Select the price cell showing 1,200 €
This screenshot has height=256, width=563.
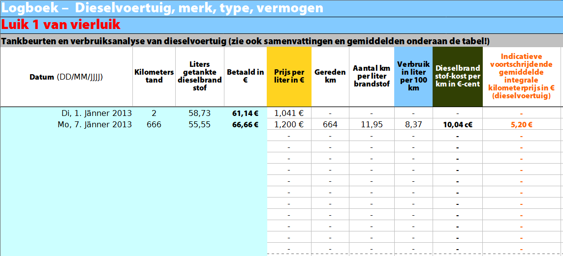coord(289,125)
